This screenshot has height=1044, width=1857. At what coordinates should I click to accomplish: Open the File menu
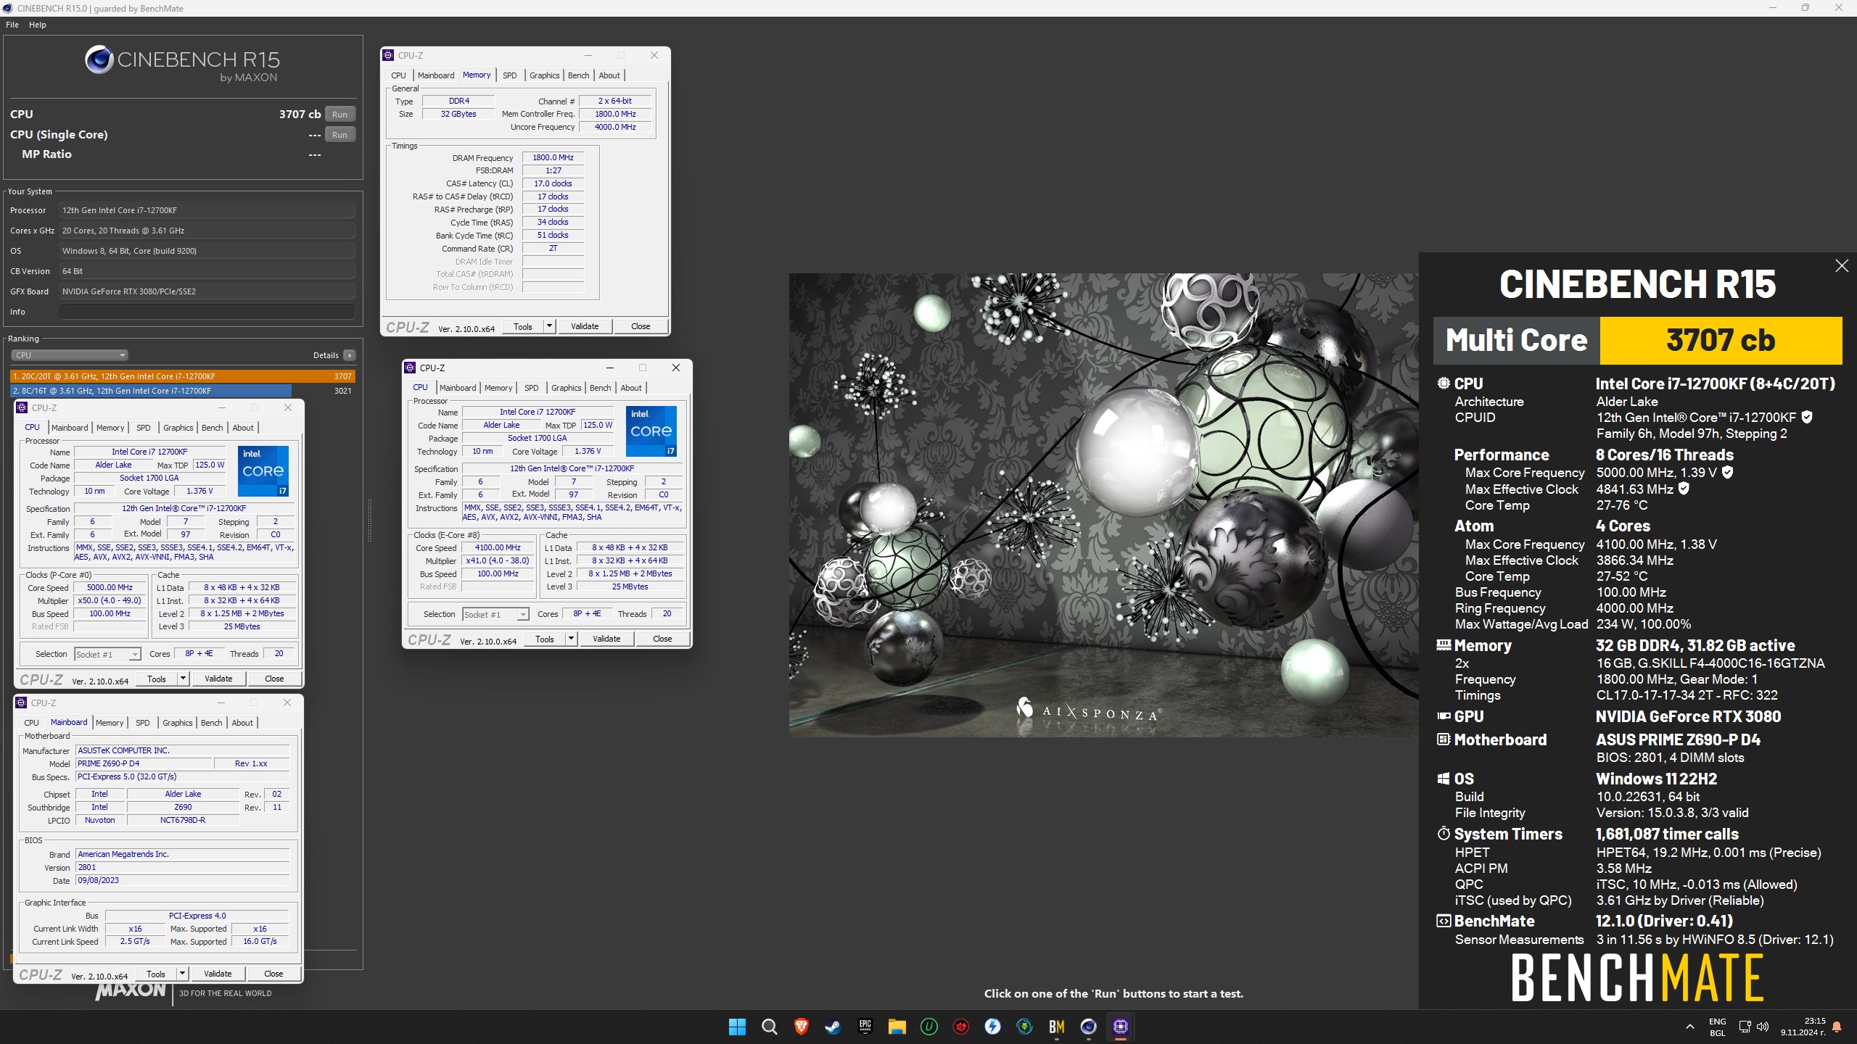(12, 25)
